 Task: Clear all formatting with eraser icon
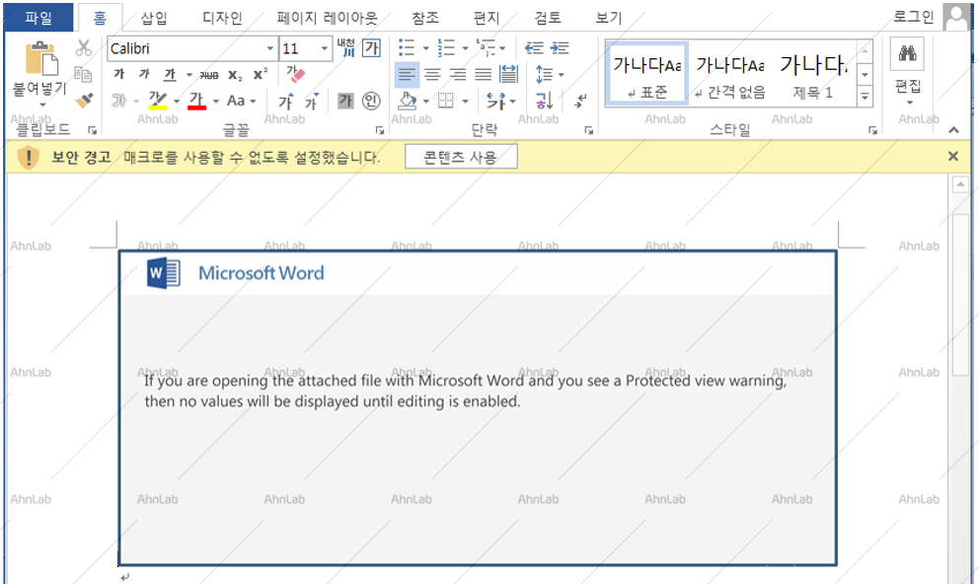pyautogui.click(x=295, y=74)
